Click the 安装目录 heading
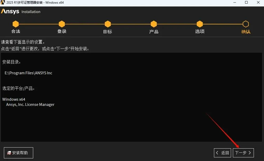Viewport: 264px width, 161px height. click(11, 62)
